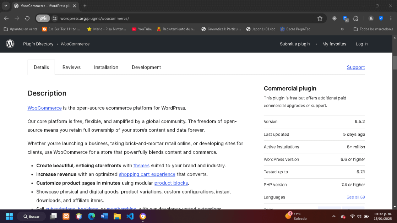Viewport: 397px width, 223px height.
Task: Open the site information control beside the URL
Action: (55, 18)
